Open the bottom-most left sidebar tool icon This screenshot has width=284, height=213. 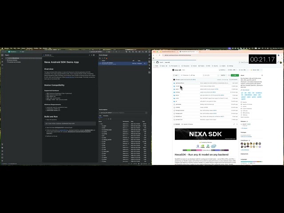[2, 161]
